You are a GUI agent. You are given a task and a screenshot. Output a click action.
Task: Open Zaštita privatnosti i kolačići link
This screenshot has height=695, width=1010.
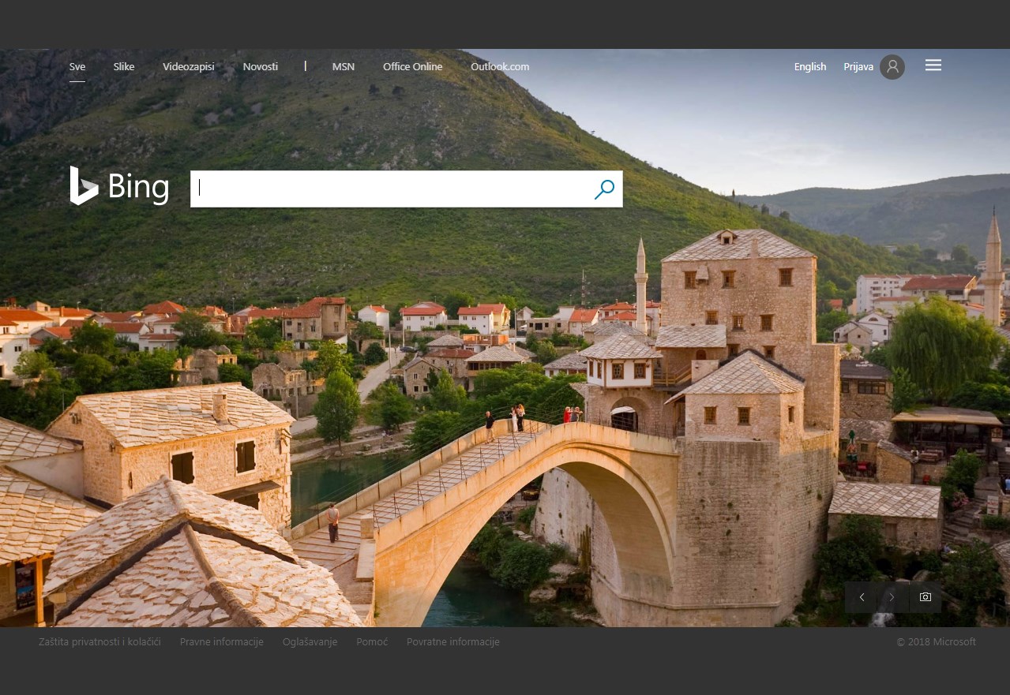tap(99, 642)
